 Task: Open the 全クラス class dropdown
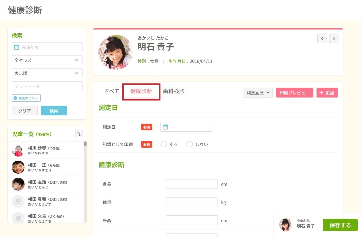tap(47, 60)
